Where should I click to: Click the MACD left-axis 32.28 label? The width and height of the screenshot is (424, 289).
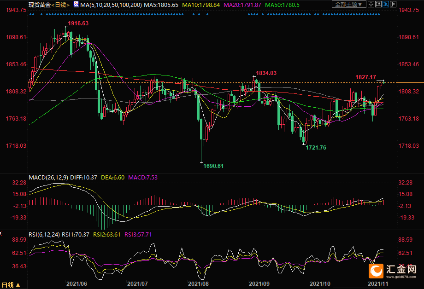(x=19, y=183)
